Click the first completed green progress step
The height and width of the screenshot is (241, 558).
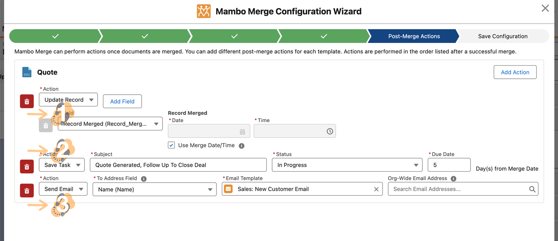pyautogui.click(x=55, y=36)
